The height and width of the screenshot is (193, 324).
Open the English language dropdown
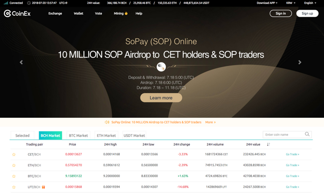point(310,3)
